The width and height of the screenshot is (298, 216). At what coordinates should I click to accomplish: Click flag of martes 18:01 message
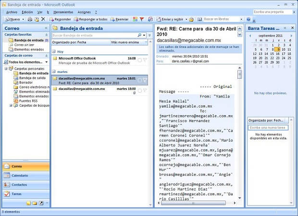click(x=145, y=80)
